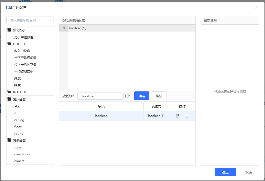Screen dimensions: 265x181
Task: Cancel expression editing with 取消 beside 操作
Action: click(x=159, y=96)
